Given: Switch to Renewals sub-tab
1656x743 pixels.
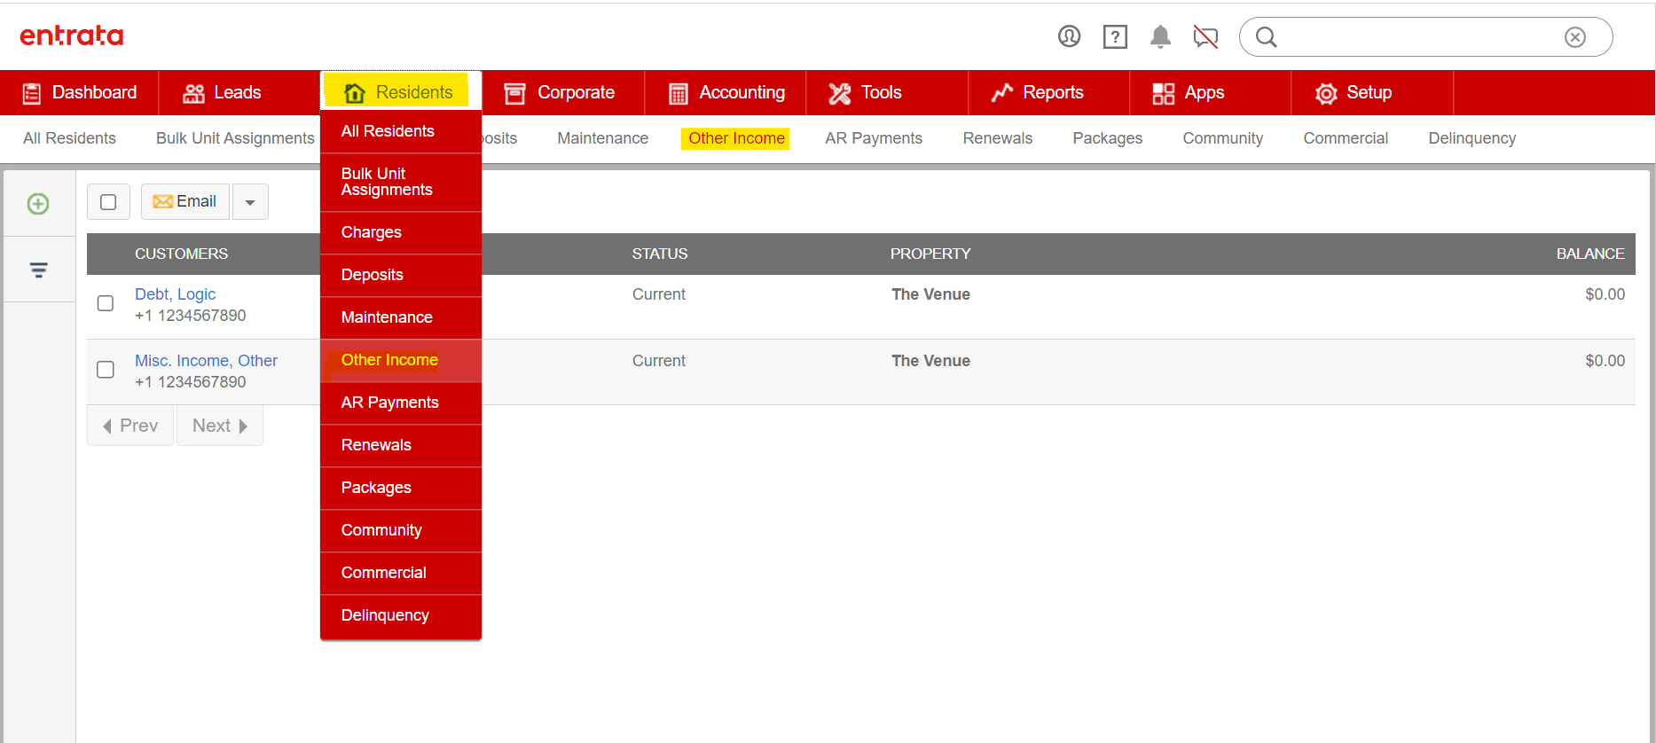Looking at the screenshot, I should click(x=998, y=138).
